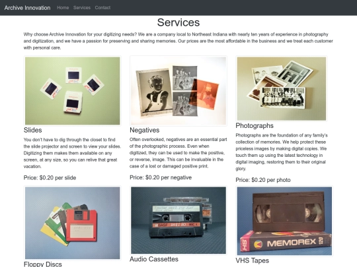This screenshot has height=267, width=357.
Task: Click the price per negative text
Action: (161, 177)
